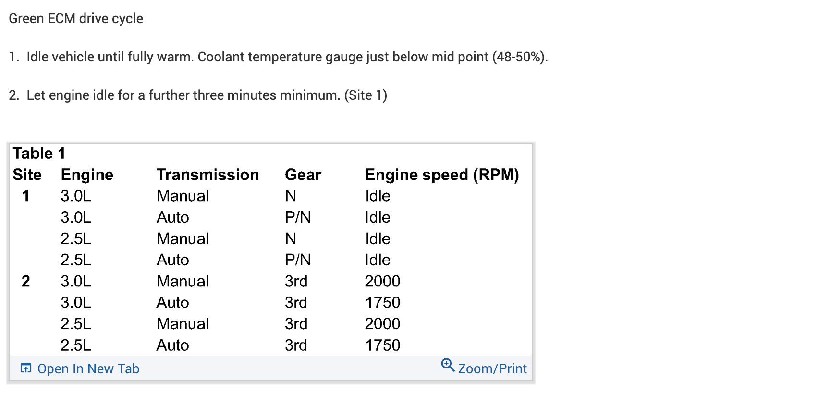Click step 1 text about idling until warm
The width and height of the screenshot is (830, 404).
(x=287, y=57)
